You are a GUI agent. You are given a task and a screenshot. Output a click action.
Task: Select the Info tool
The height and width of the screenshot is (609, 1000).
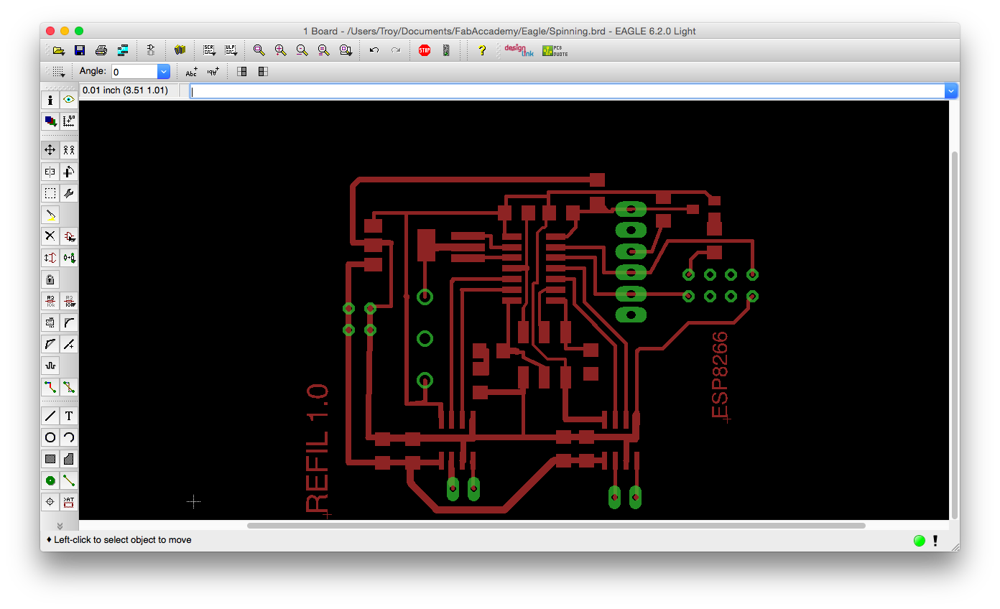coord(50,100)
